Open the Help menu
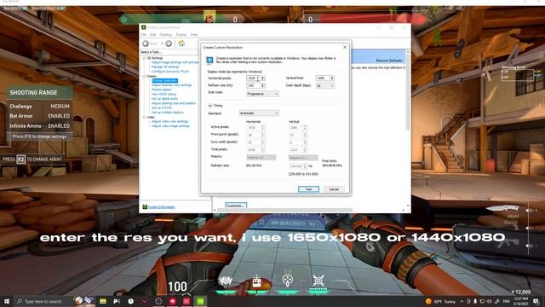Viewport: 545px width, 307px height. (x=194, y=35)
